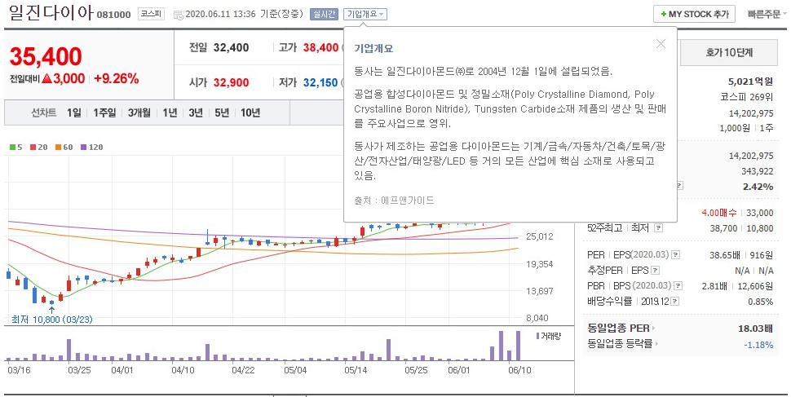This screenshot has height=397, width=791.
Task: Close the 기업개요 popup with X
Action: tap(661, 44)
